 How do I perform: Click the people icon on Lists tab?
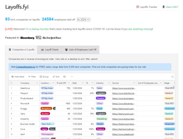tap(66, 50)
